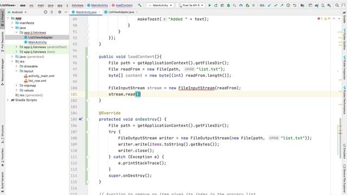Open Project Structure folder icon
Viewport: 347px width, 195px height.
tap(303, 5)
